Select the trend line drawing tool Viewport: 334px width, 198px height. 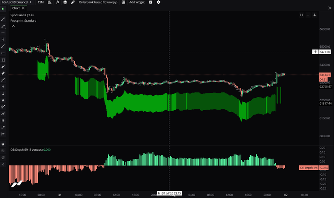click(x=3, y=19)
